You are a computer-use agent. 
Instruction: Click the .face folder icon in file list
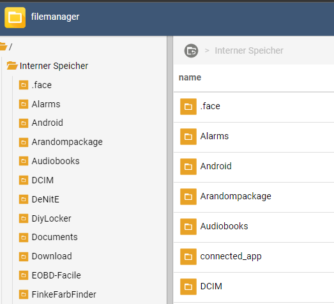tap(188, 107)
